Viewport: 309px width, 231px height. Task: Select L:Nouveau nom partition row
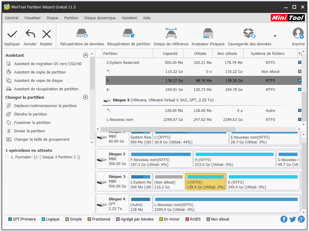point(204,119)
